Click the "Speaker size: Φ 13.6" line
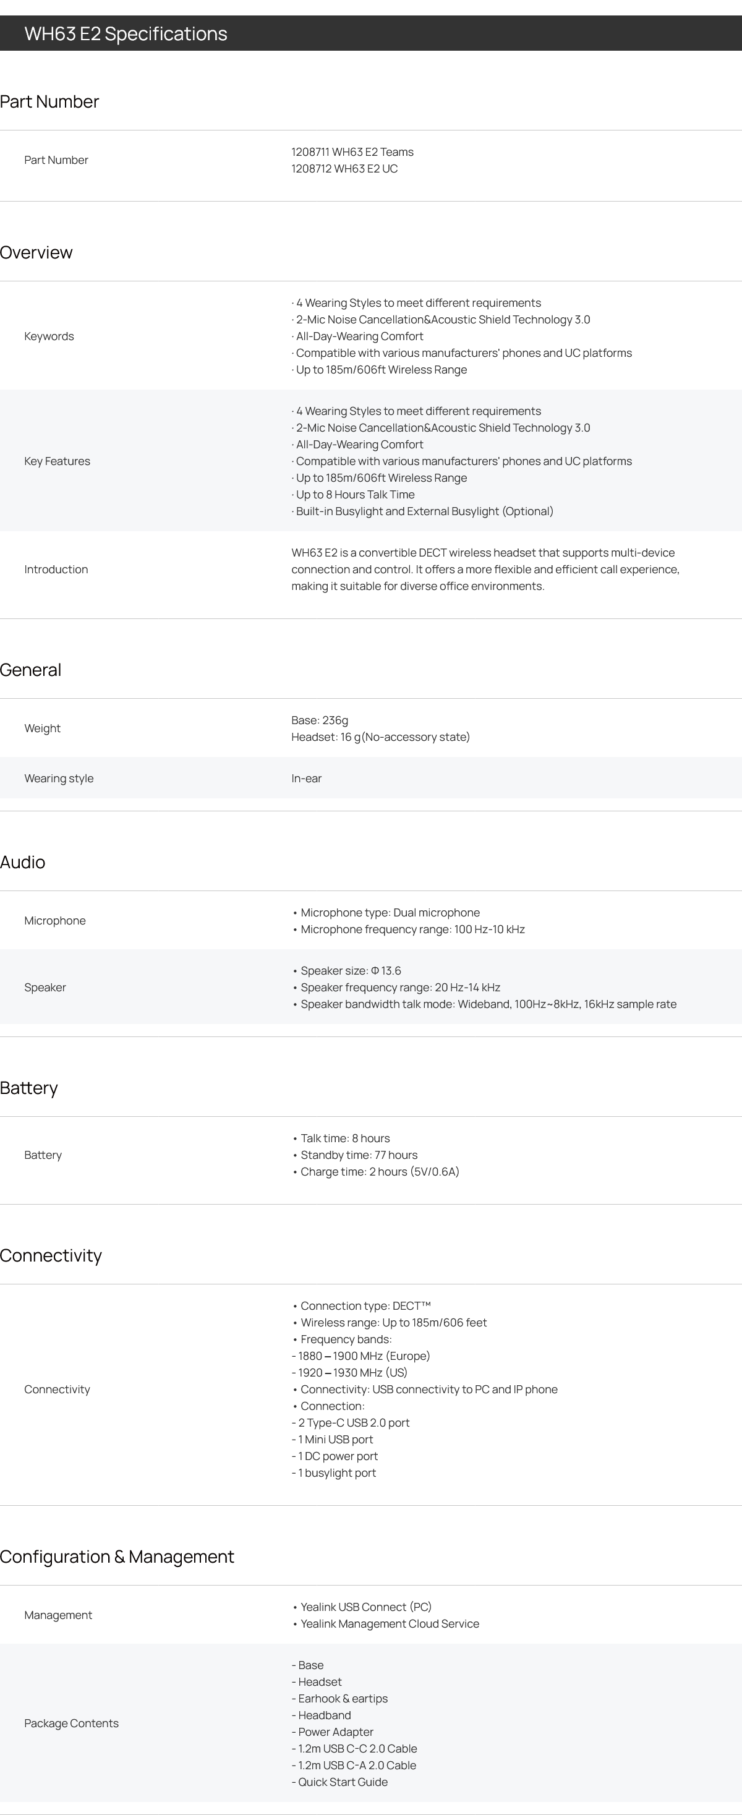 click(x=347, y=971)
